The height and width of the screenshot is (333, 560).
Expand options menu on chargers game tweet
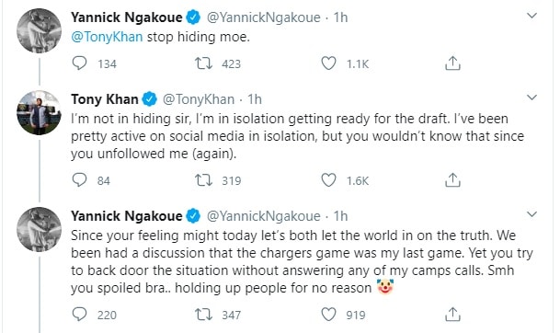(531, 214)
